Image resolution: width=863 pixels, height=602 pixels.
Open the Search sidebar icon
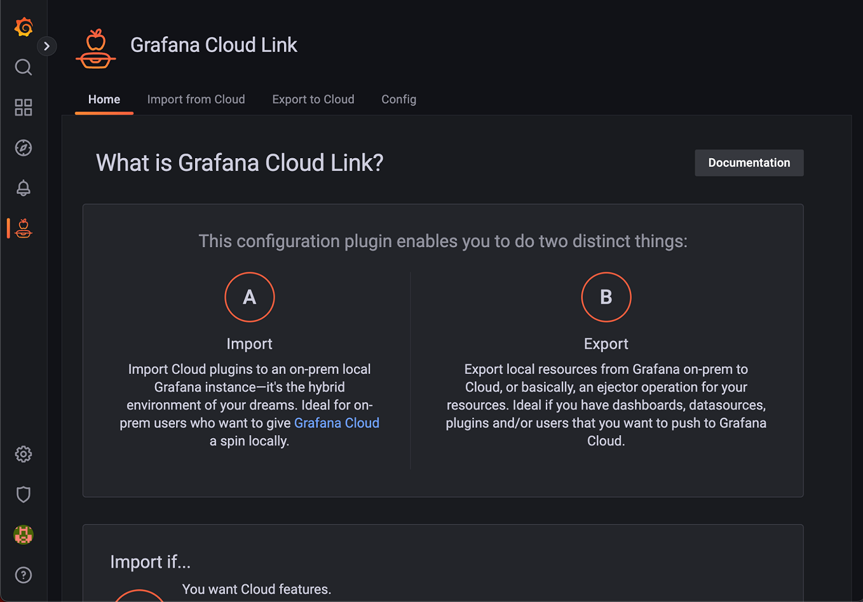(23, 67)
